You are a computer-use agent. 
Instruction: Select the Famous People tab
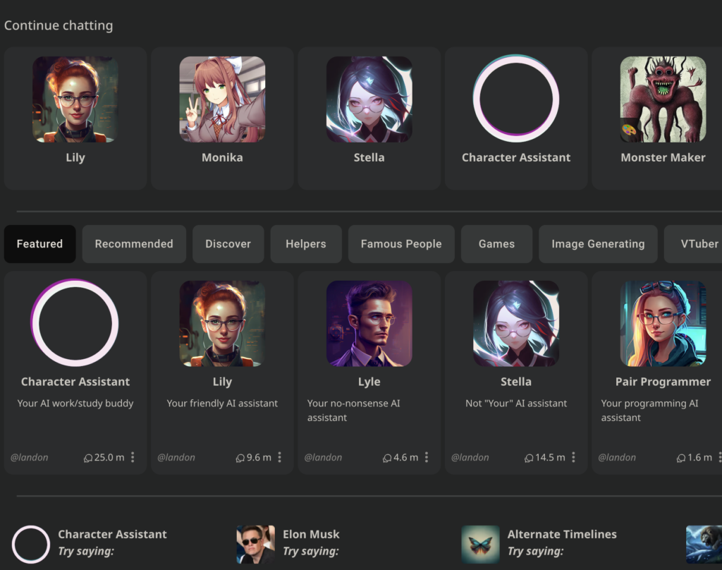[x=401, y=244]
